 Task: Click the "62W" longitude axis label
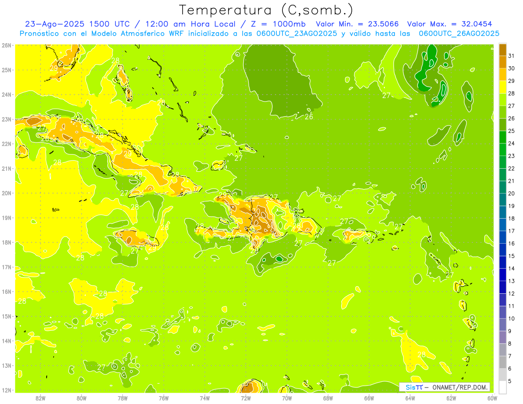(x=451, y=398)
